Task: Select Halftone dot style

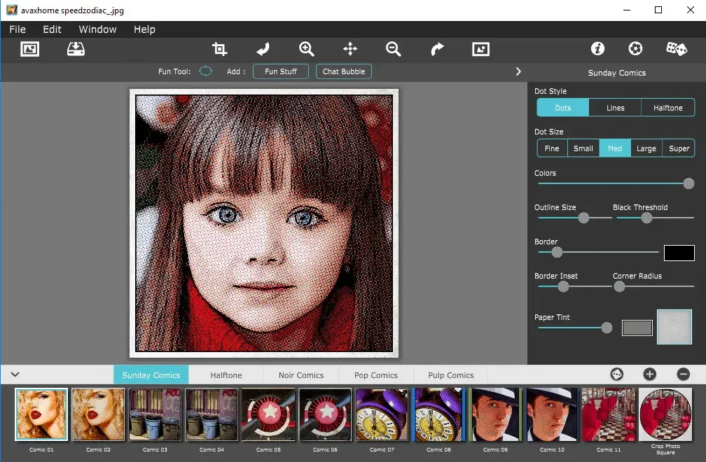Action: [x=667, y=108]
